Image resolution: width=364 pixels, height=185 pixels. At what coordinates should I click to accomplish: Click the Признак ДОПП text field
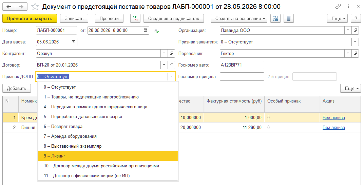(102, 76)
